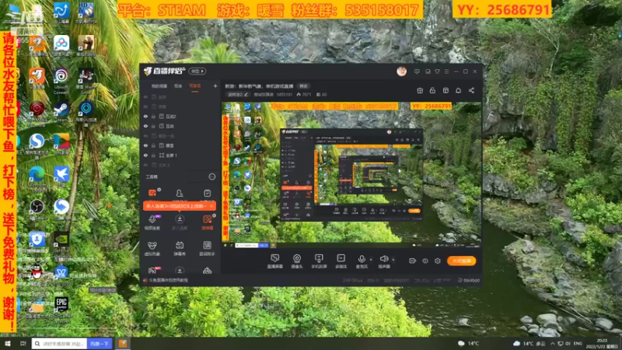Click the version dropdown beside app logo
This screenshot has width=622, height=350.
coord(197,72)
